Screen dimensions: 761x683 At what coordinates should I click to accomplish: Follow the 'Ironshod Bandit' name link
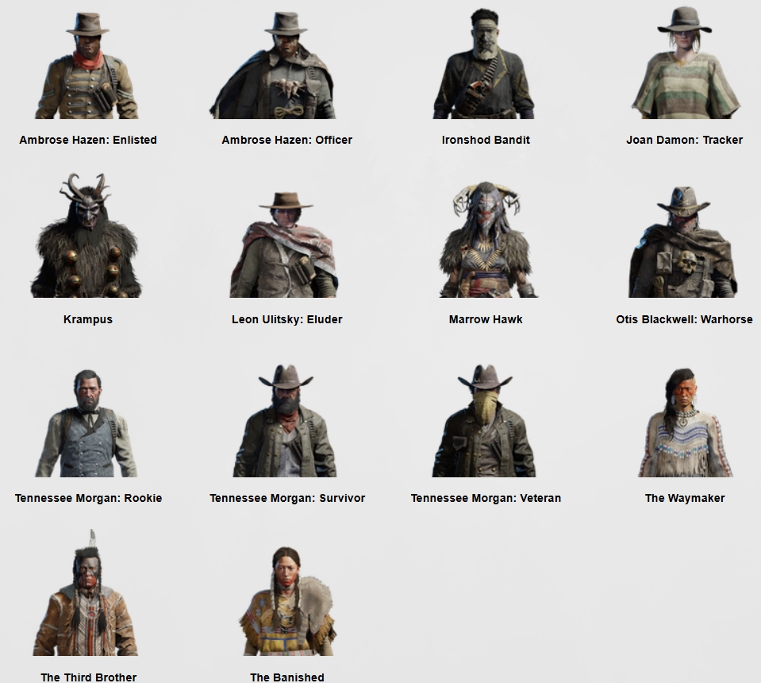[x=486, y=140]
